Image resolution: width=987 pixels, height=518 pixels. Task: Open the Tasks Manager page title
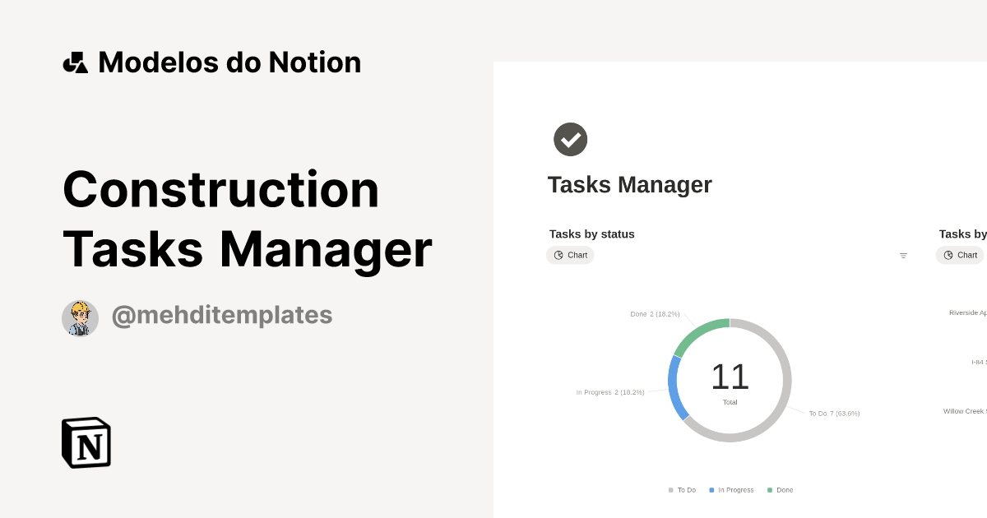point(630,184)
